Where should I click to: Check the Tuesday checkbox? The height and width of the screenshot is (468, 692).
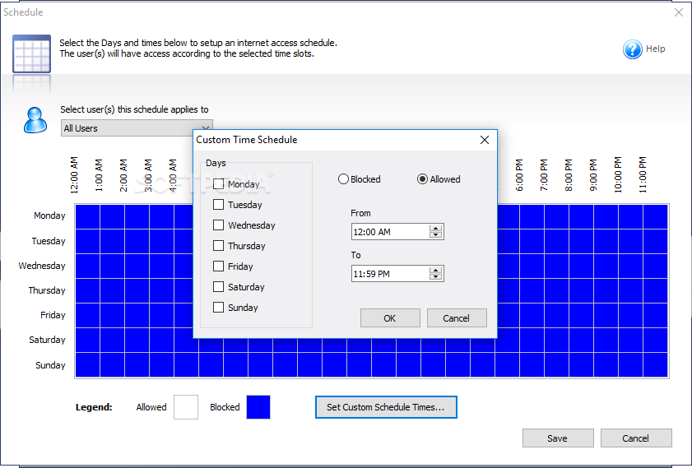pyautogui.click(x=218, y=205)
